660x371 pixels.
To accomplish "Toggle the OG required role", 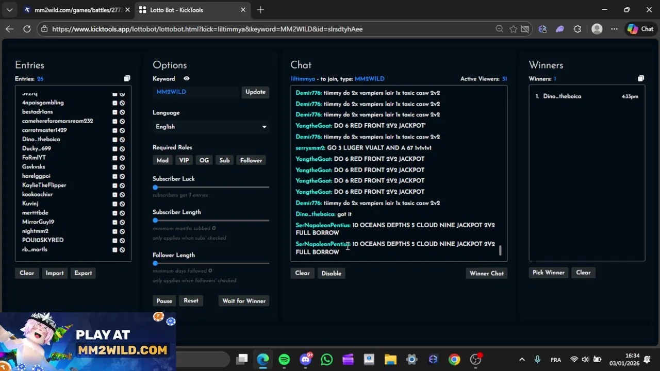I will (x=204, y=160).
